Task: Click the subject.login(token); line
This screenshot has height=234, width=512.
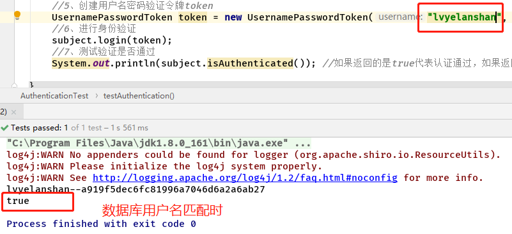Action: [112, 40]
